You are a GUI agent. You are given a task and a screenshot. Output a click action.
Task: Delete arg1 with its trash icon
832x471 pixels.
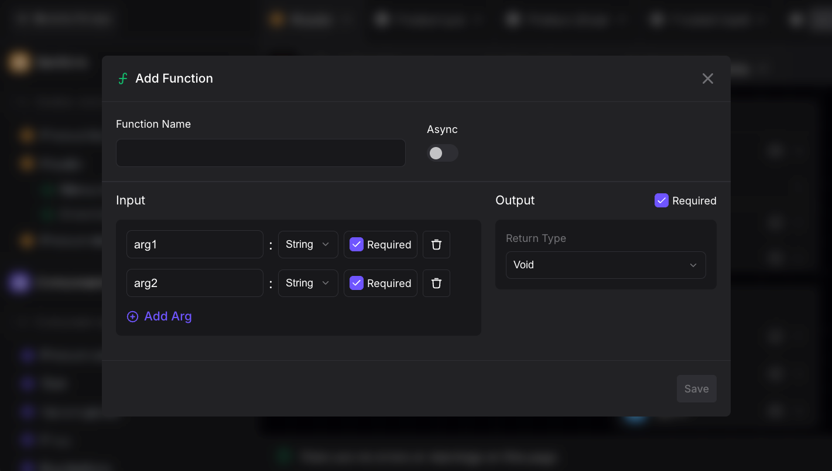click(436, 244)
